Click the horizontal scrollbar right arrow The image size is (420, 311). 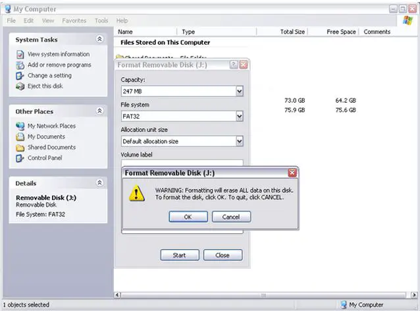pos(414,295)
